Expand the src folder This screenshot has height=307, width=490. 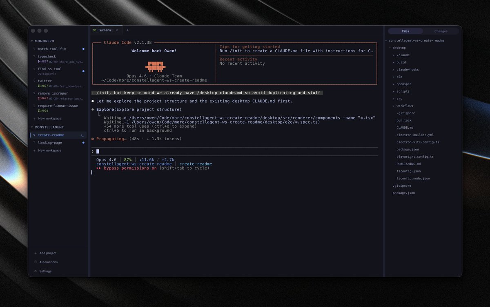coord(394,99)
